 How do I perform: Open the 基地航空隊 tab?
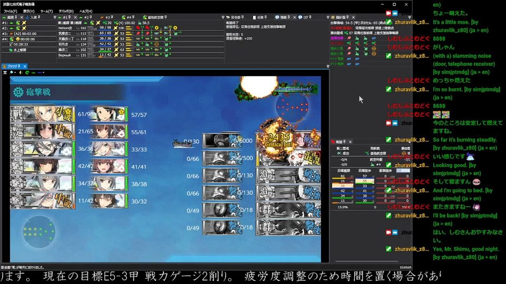[x=155, y=17]
